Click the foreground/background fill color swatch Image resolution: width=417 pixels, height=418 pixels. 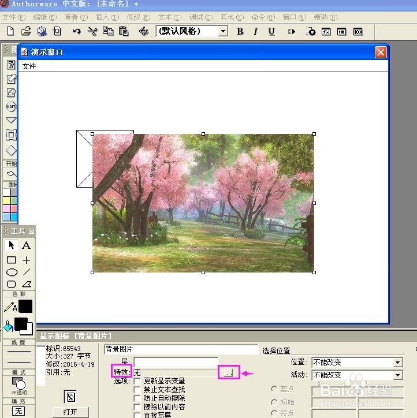click(24, 326)
